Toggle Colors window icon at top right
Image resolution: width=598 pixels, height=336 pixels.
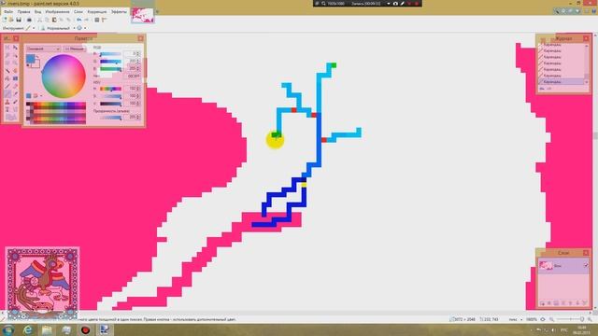tap(577, 10)
